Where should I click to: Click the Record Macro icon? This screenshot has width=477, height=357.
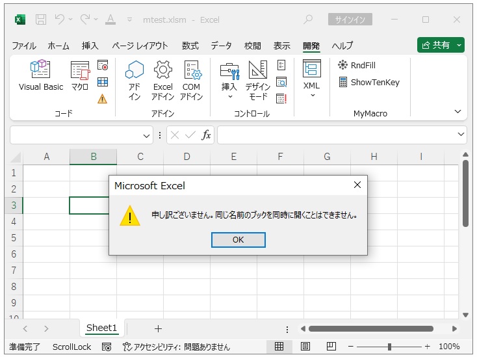pyautogui.click(x=103, y=65)
